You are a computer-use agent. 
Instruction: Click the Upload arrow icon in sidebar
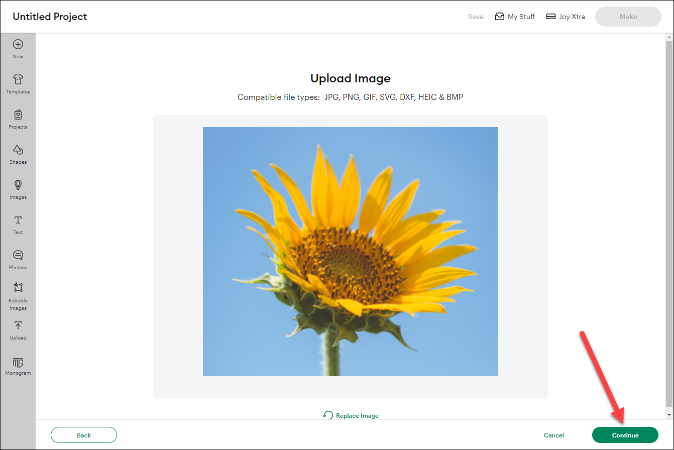[x=18, y=325]
